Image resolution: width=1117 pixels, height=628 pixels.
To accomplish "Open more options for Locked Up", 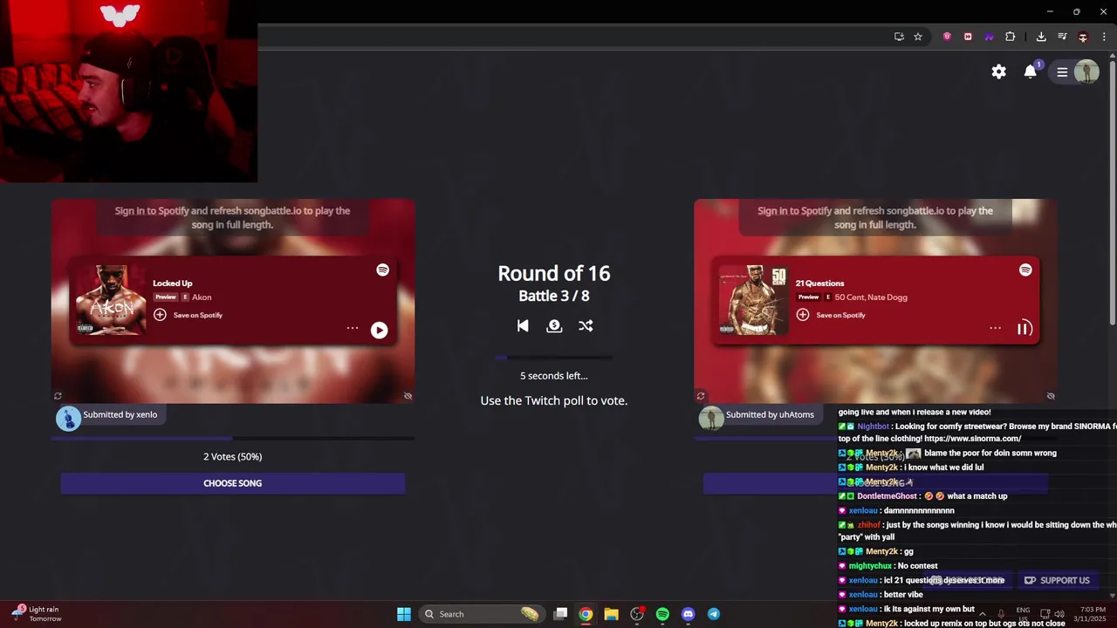I will 353,328.
